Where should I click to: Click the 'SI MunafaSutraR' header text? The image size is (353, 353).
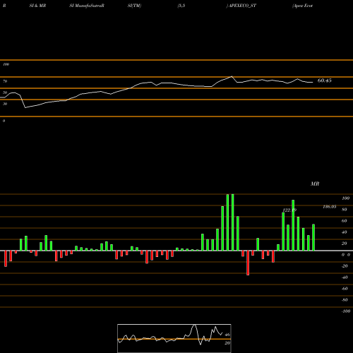[87, 6]
